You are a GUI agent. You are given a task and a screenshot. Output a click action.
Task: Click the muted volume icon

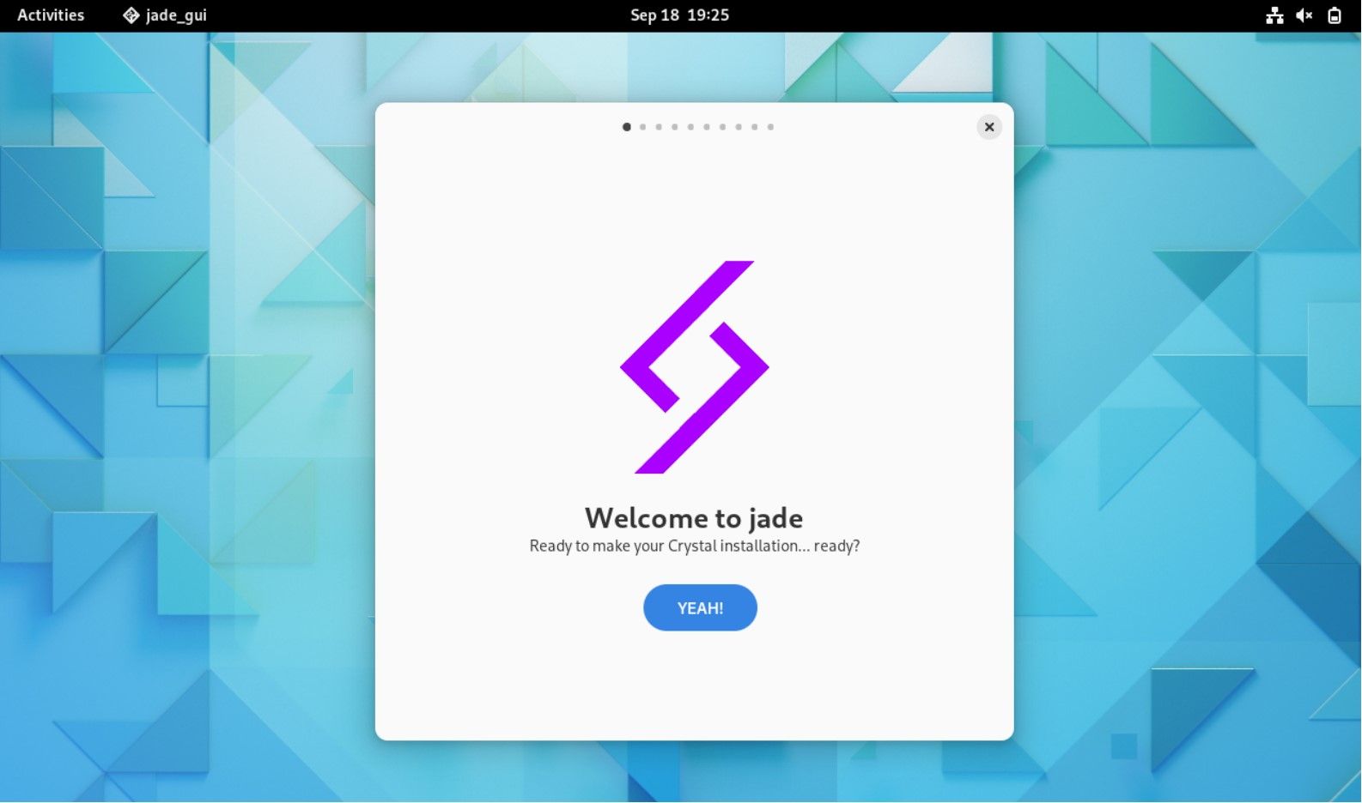click(1304, 15)
